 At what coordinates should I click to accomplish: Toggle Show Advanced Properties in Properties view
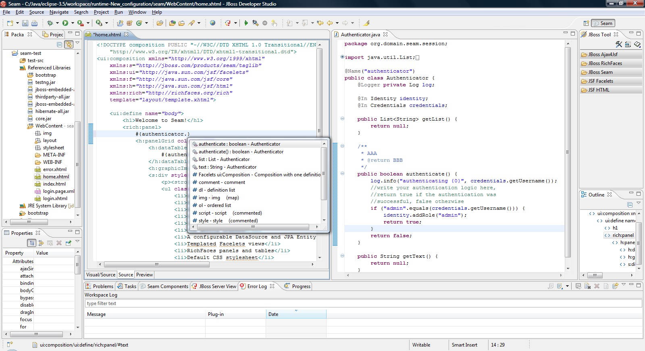pyautogui.click(x=41, y=243)
